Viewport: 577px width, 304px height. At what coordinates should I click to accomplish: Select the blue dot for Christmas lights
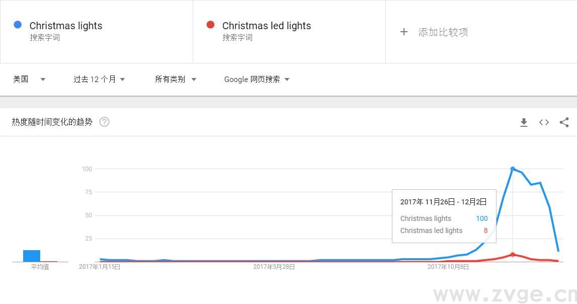(x=18, y=24)
